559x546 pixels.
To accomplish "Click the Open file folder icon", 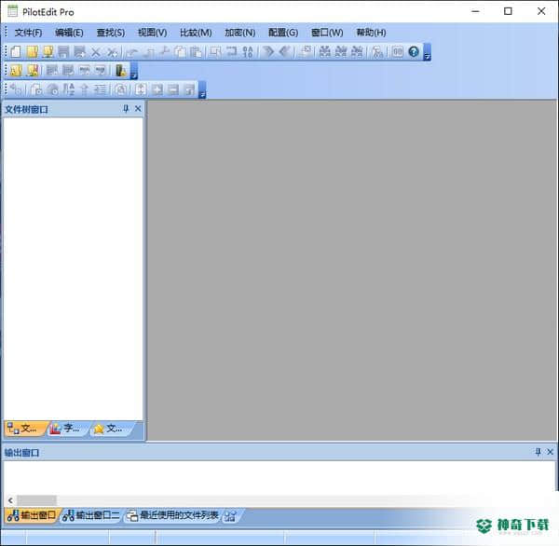I will [32, 52].
